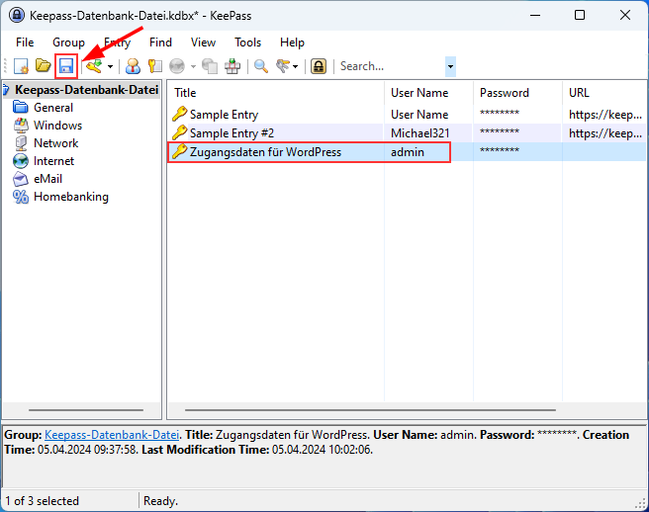Click into the Search box

point(391,66)
